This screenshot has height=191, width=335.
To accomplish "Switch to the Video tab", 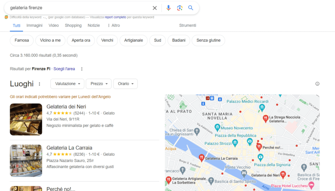I will [x=54, y=25].
